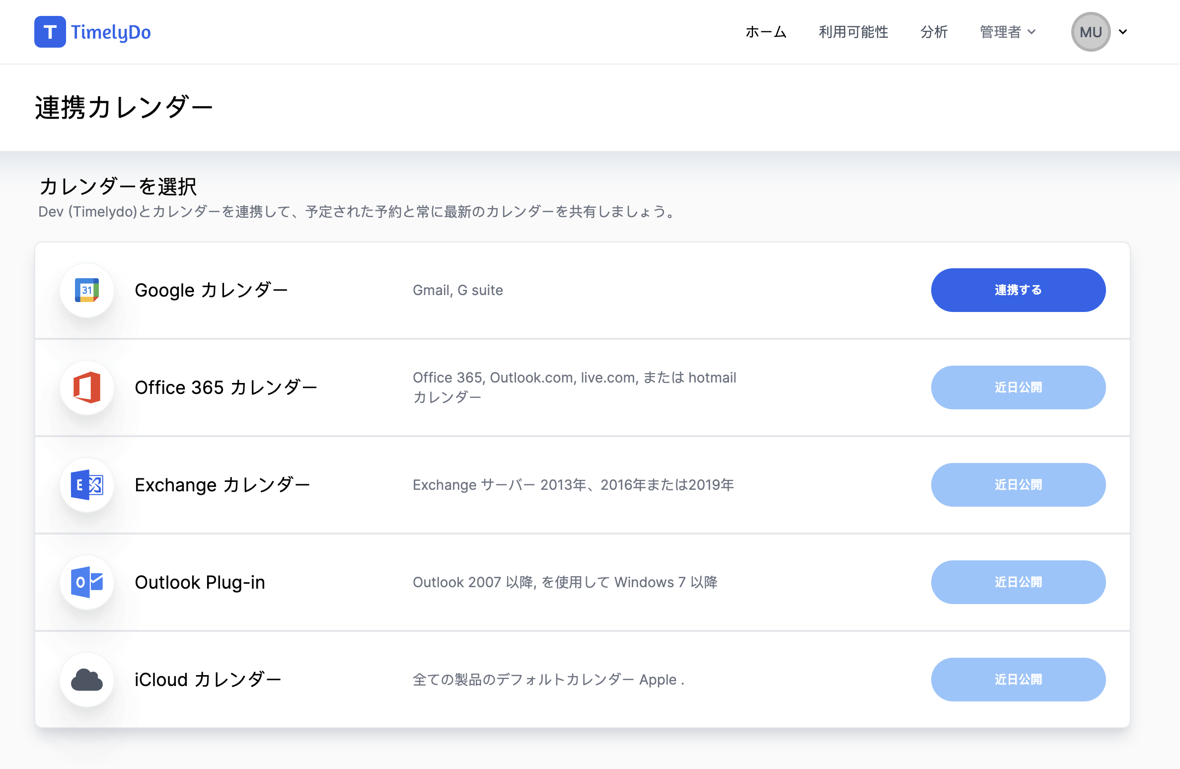
Task: Select the Google カレンダー label
Action: pyautogui.click(x=212, y=290)
